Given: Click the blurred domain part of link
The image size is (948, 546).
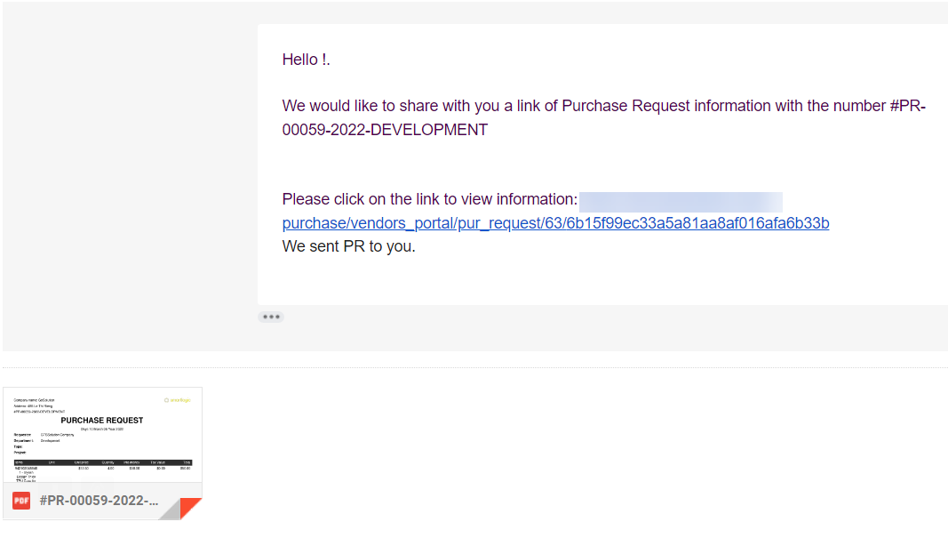Looking at the screenshot, I should pos(681,200).
